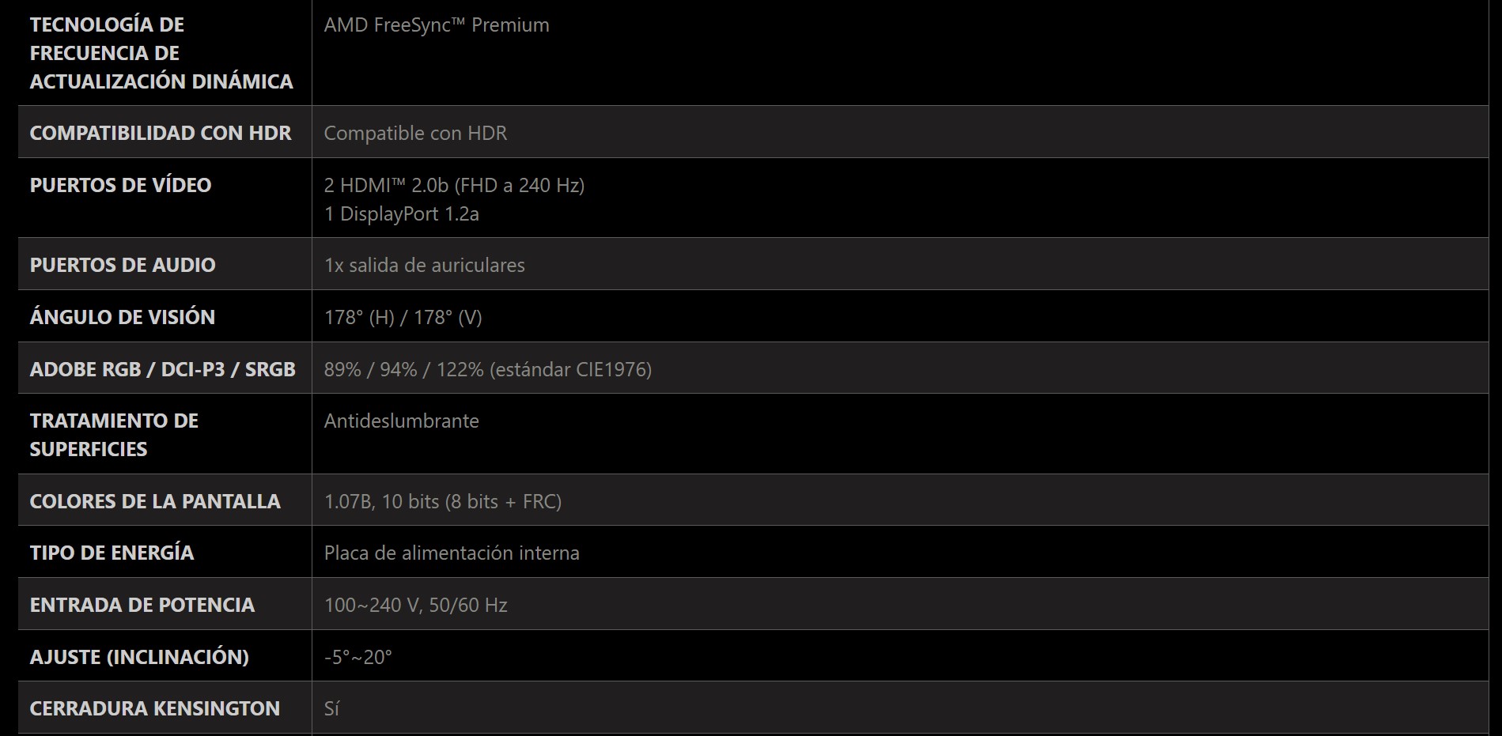Image resolution: width=1502 pixels, height=736 pixels.
Task: Click the Placa de alimentación interna value
Action: 451,553
